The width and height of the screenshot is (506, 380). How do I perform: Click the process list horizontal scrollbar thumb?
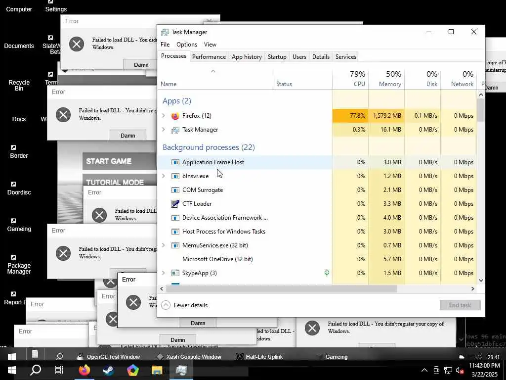[x=281, y=289]
